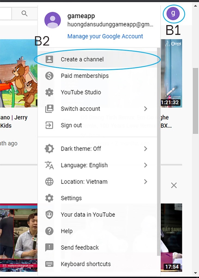Open the 17:54 video thumbnail
This screenshot has width=199, height=278.
tap(172, 238)
